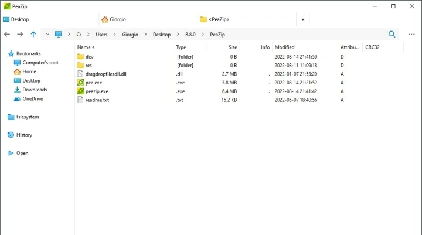The width and height of the screenshot is (422, 235).
Task: Click the readme.txt document icon
Action: click(x=80, y=100)
